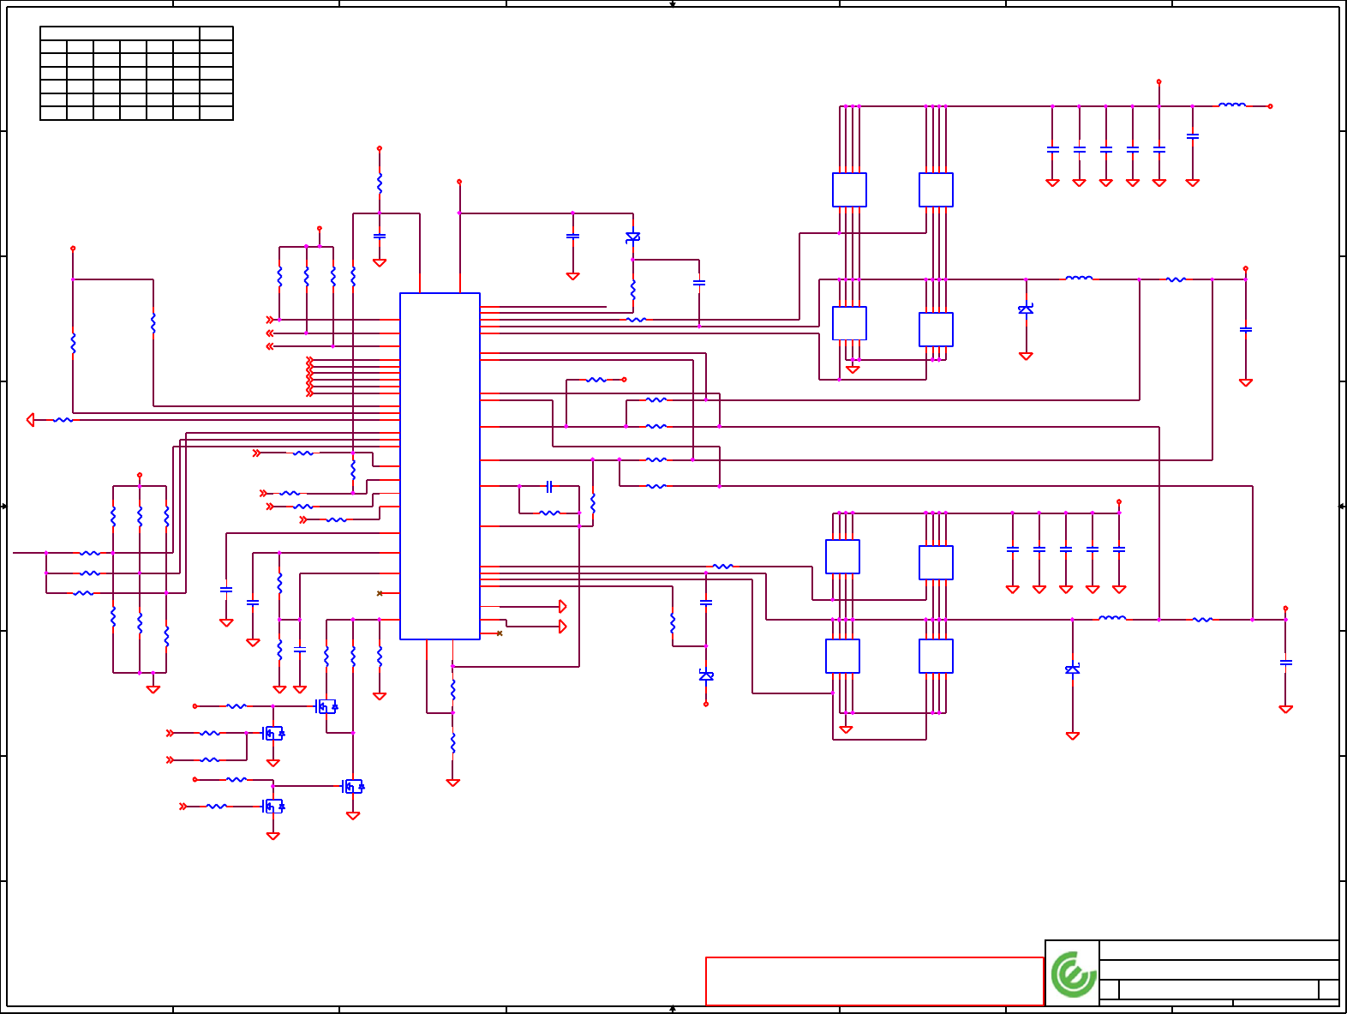The width and height of the screenshot is (1347, 1014).
Task: Select the horizontally oriented capacitor right of the IC
Action: tap(549, 486)
